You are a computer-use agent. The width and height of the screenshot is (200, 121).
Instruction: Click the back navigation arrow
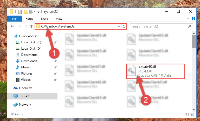click(x=12, y=26)
